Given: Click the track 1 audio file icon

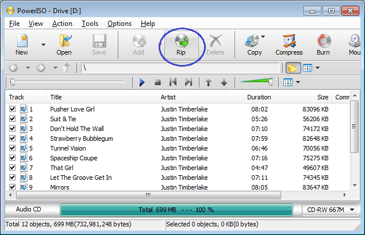Looking at the screenshot, I should 24,109.
